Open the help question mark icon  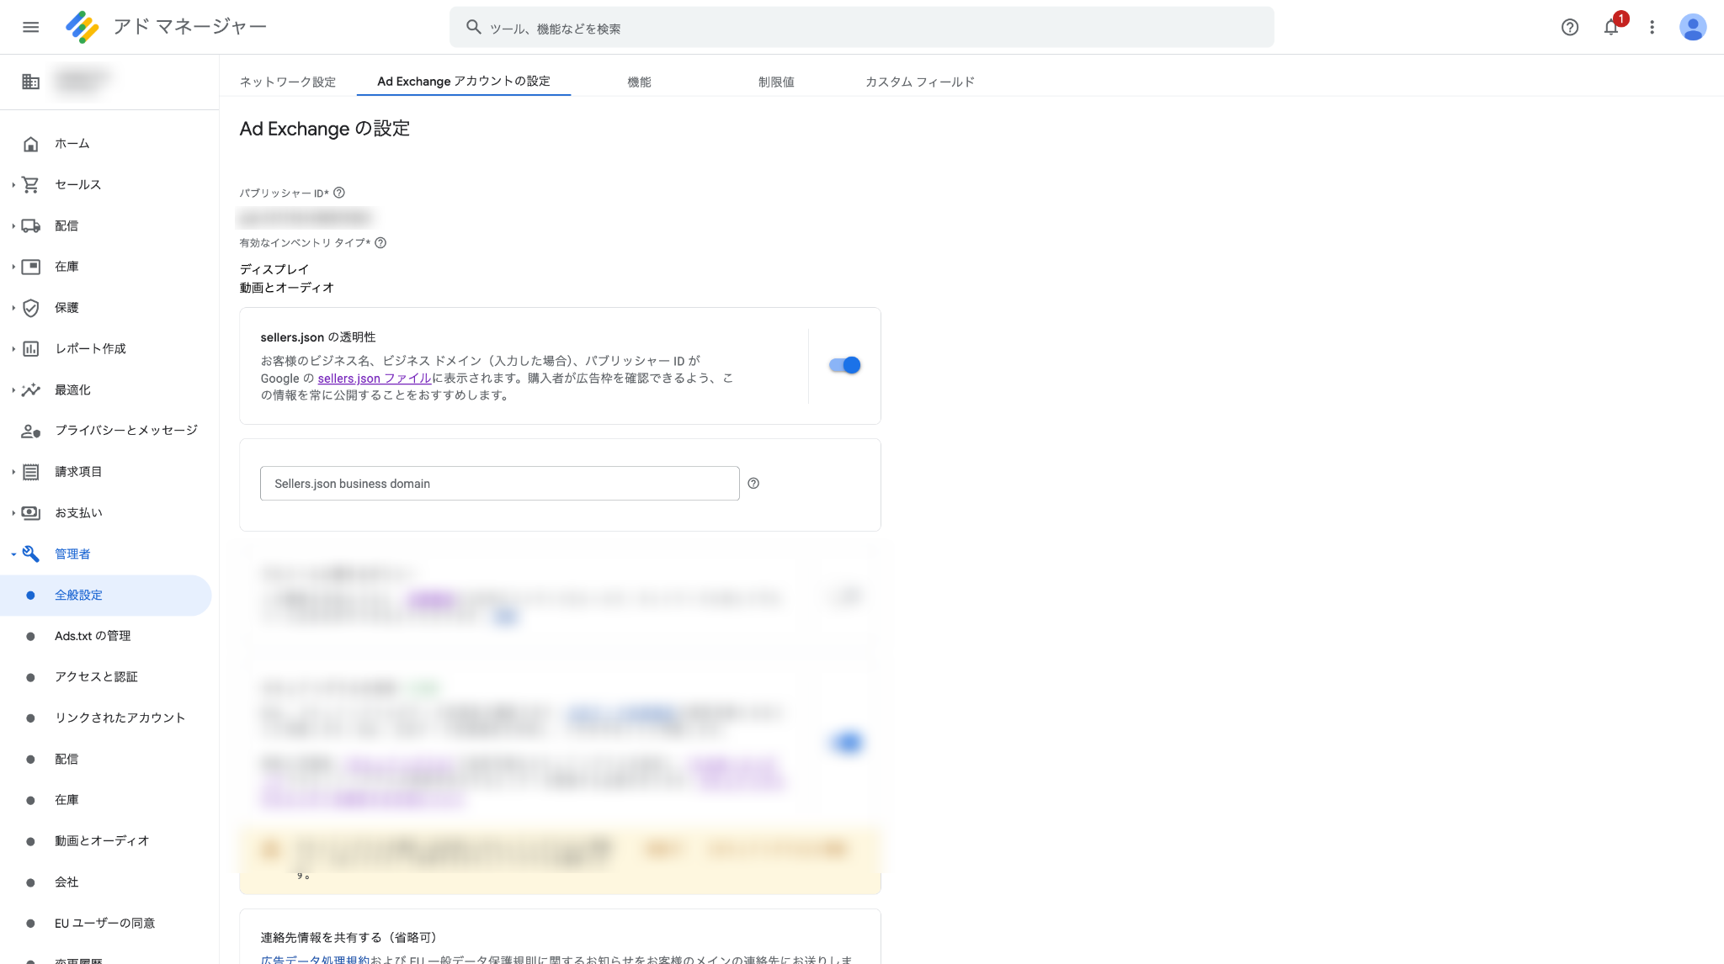click(1569, 27)
